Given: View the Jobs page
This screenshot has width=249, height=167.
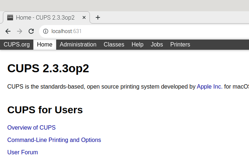Looking at the screenshot, I should point(157,45).
